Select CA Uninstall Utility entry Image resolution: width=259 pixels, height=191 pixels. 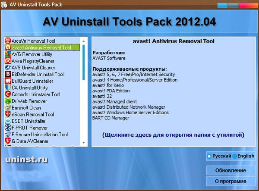(42, 88)
